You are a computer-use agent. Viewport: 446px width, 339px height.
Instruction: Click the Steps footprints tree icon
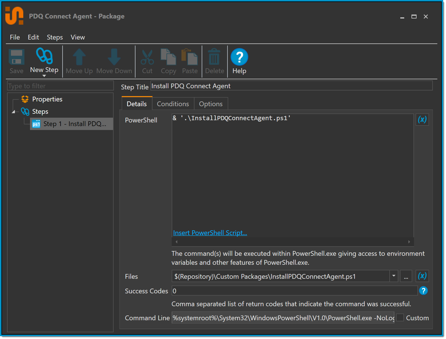(25, 112)
